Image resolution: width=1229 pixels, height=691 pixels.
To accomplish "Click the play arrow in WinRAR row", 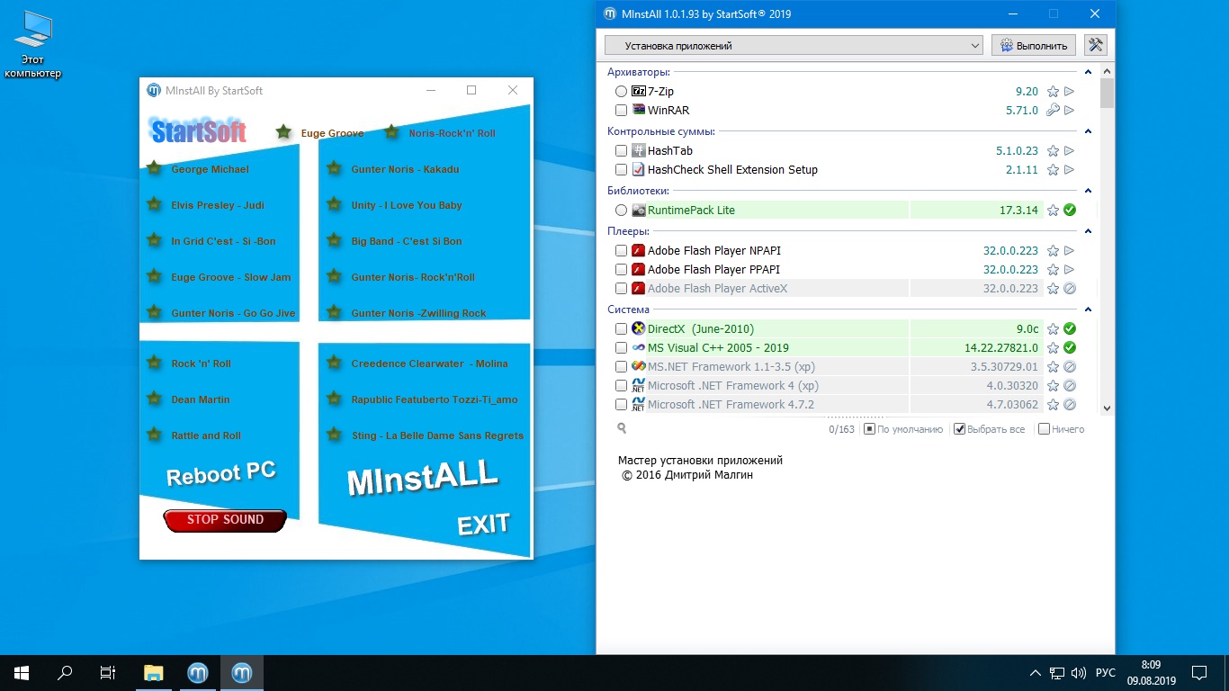I will (1070, 111).
